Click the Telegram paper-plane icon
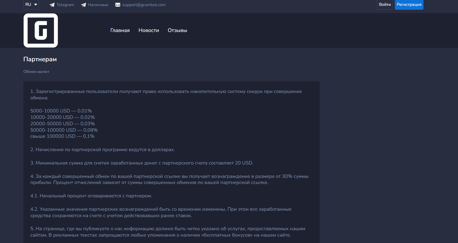Viewport: 458px width, 243px height. (52, 5)
